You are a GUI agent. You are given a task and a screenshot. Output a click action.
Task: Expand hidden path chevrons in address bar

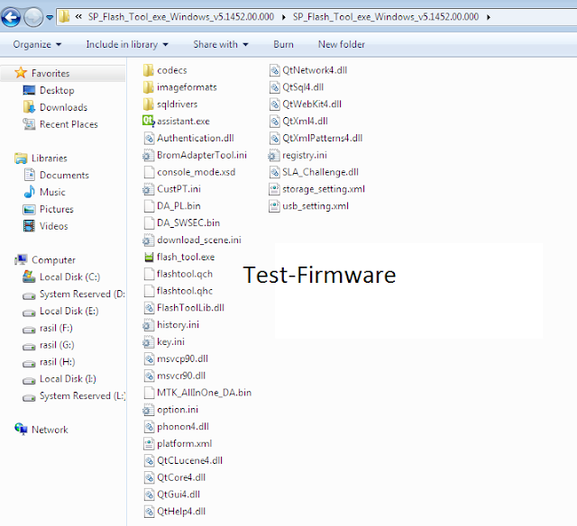(x=78, y=16)
